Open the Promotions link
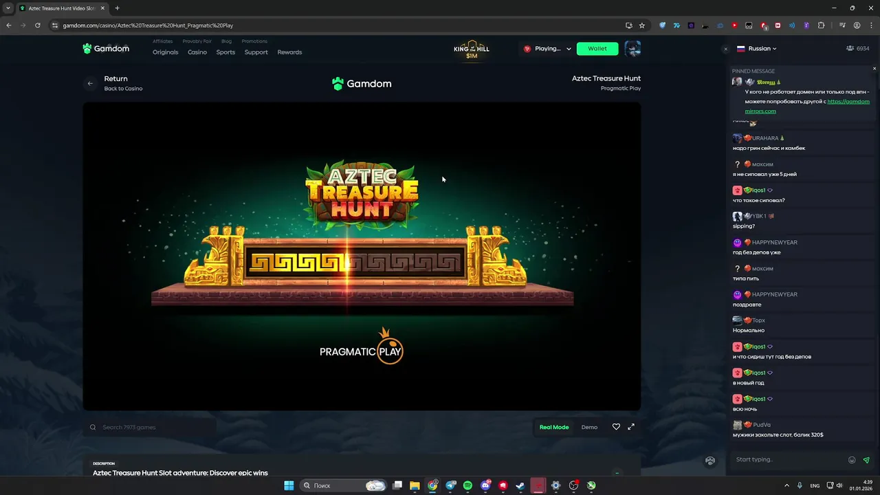 point(254,41)
